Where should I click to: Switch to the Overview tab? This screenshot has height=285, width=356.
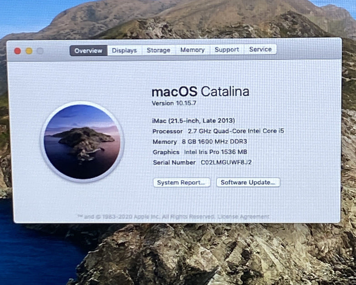coord(88,51)
